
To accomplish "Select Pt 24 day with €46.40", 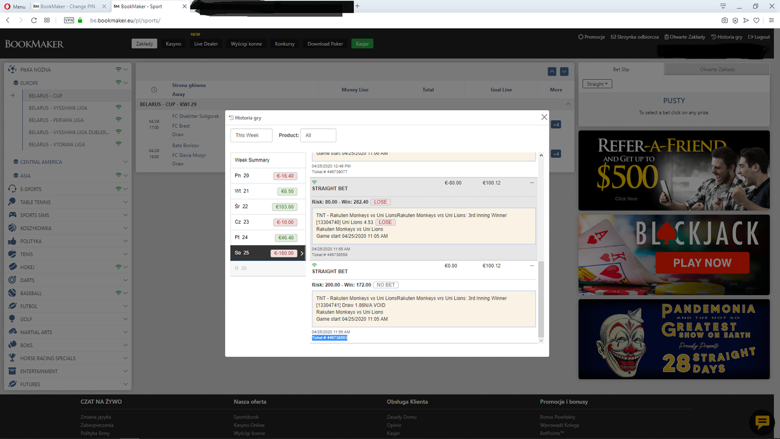I will point(268,238).
